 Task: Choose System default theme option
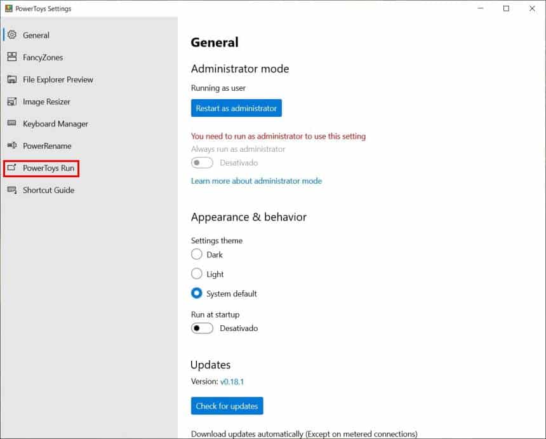click(196, 294)
